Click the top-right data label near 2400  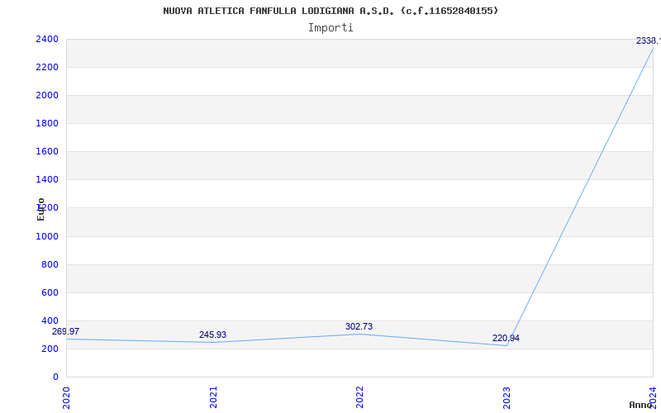(649, 40)
